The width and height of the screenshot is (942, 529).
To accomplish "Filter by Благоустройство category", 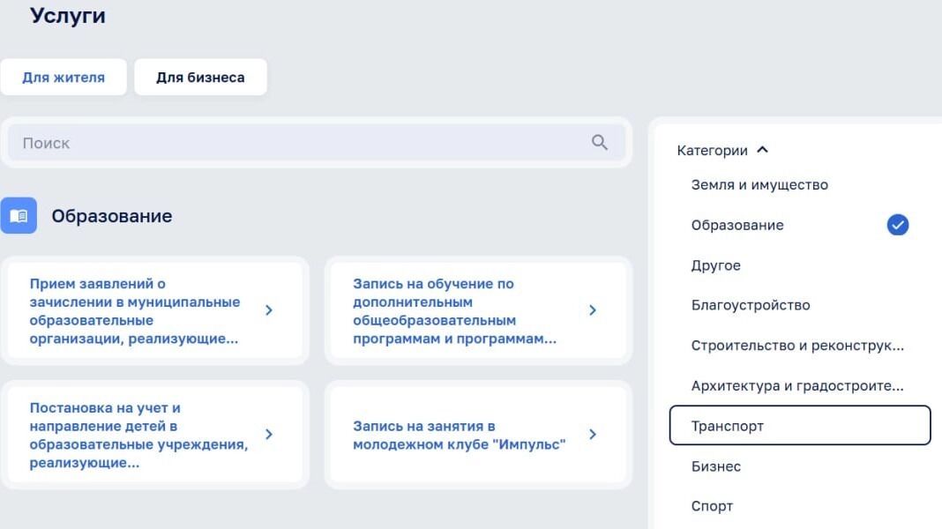I will tap(751, 306).
